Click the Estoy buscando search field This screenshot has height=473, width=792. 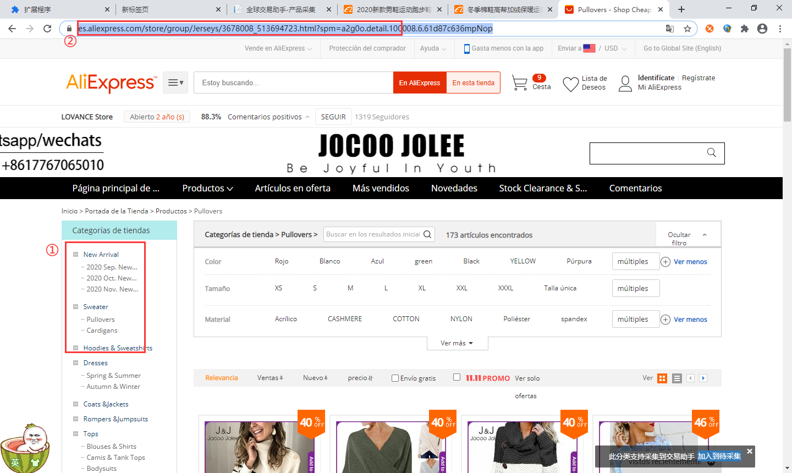point(294,82)
